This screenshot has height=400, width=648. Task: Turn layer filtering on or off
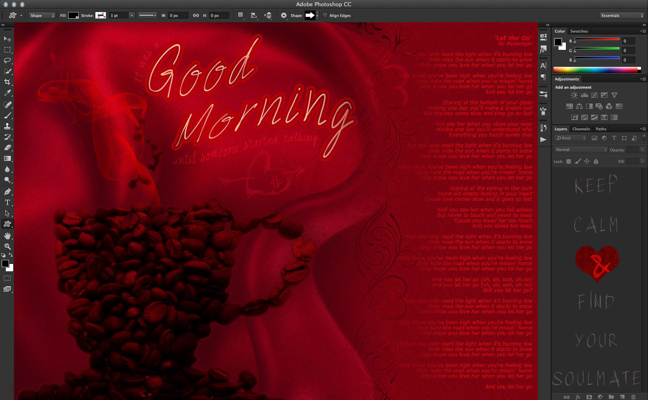click(644, 138)
